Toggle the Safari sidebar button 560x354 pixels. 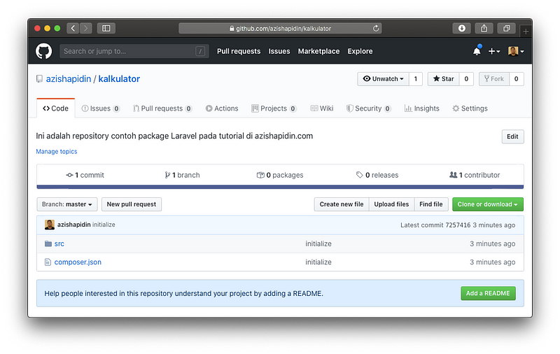pos(106,29)
